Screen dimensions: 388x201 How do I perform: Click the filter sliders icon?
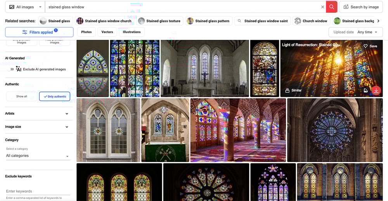(24, 32)
